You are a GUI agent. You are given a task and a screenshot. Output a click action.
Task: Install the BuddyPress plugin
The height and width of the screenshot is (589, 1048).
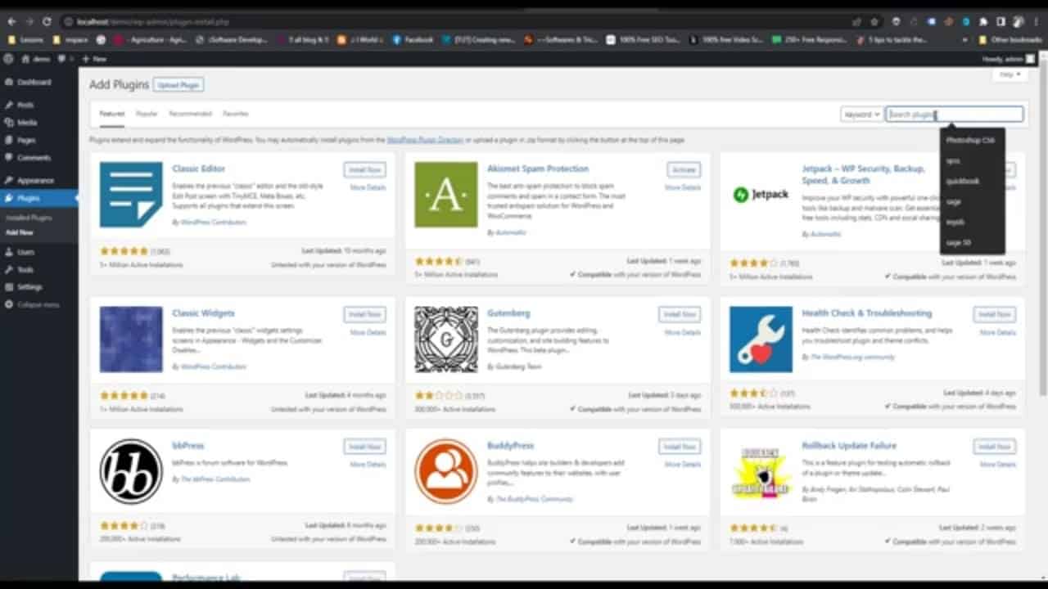coord(680,447)
